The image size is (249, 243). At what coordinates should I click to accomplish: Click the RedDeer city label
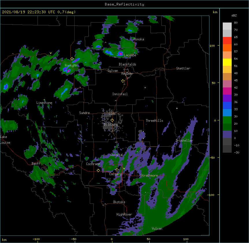coord(127,74)
